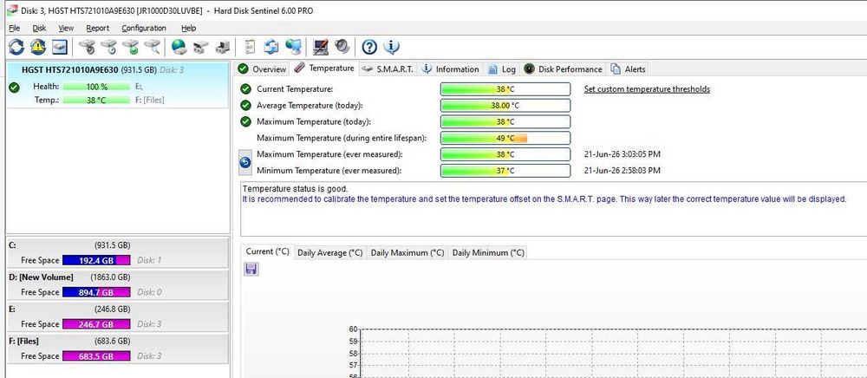Click the lifespan maximum 49 °C gauge
The height and width of the screenshot is (378, 867).
505,138
